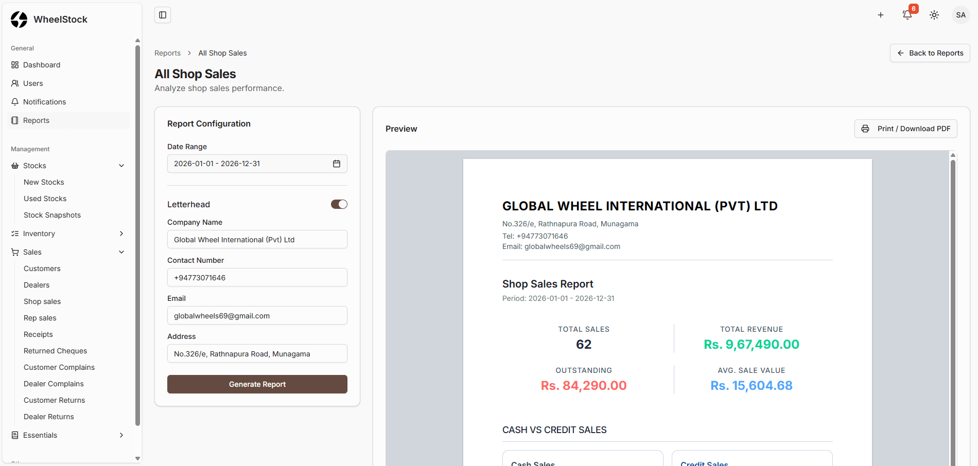Click the Shop Sales Report heading
The image size is (978, 466).
(x=548, y=284)
